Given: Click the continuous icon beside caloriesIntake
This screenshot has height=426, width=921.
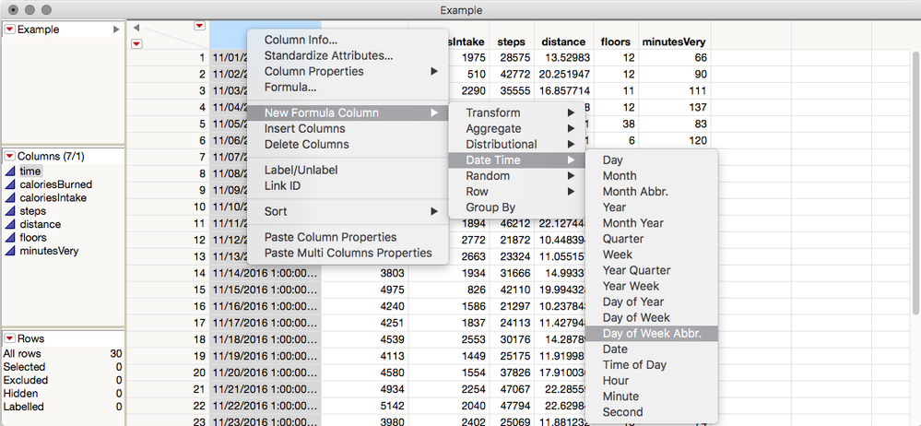Looking at the screenshot, I should (10, 198).
